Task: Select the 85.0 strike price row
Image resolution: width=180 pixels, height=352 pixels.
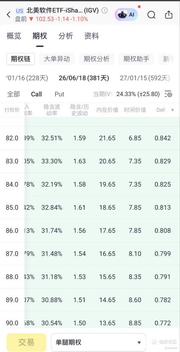Action: pyautogui.click(x=90, y=207)
